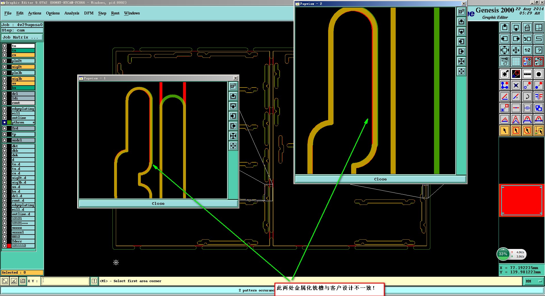545x296 pixels.
Task: Click the Job Matrix button
Action: pyautogui.click(x=22, y=37)
